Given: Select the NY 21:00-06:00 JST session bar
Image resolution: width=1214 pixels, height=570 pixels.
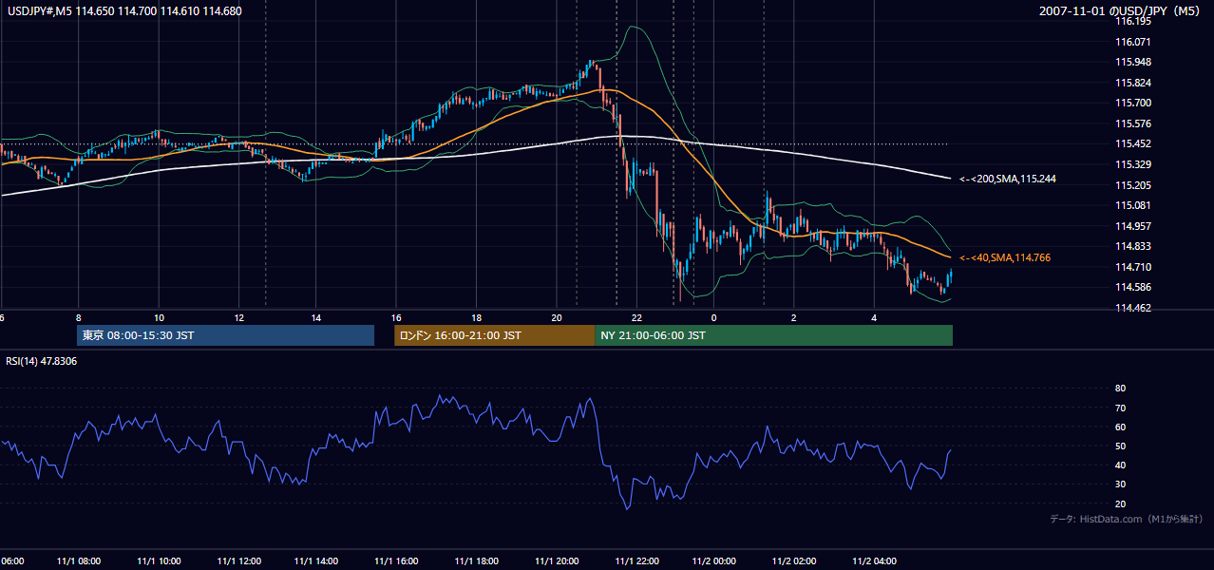Looking at the screenshot, I should [x=774, y=335].
